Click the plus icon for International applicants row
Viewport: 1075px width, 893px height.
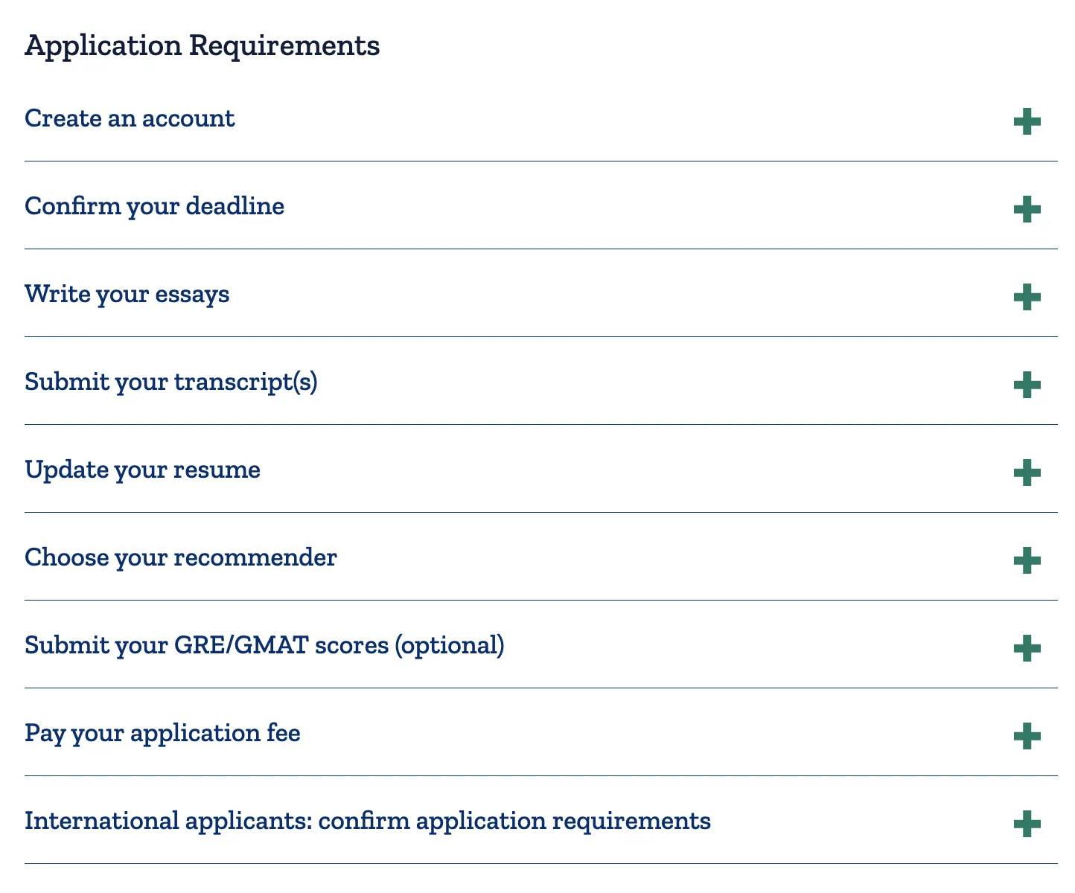(x=1027, y=824)
